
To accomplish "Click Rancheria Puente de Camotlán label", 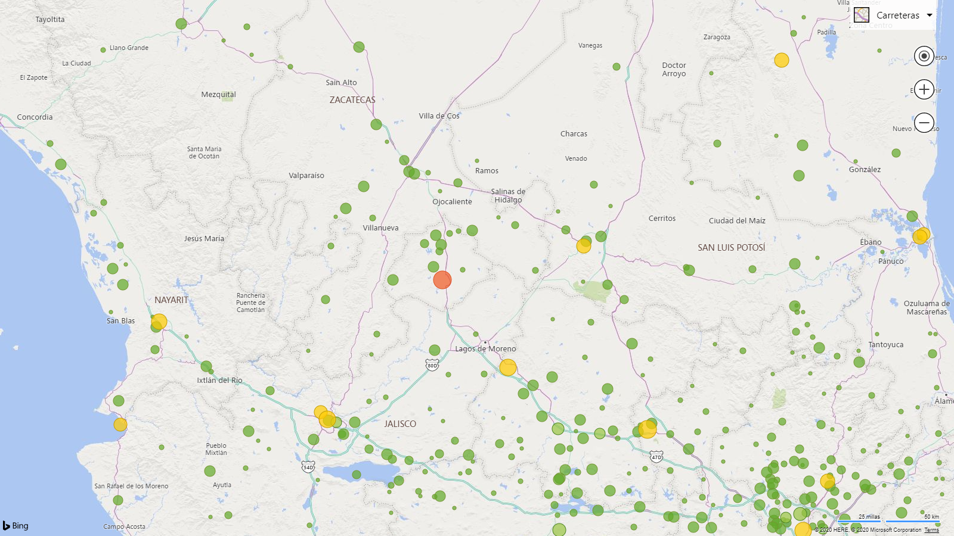I will point(251,303).
